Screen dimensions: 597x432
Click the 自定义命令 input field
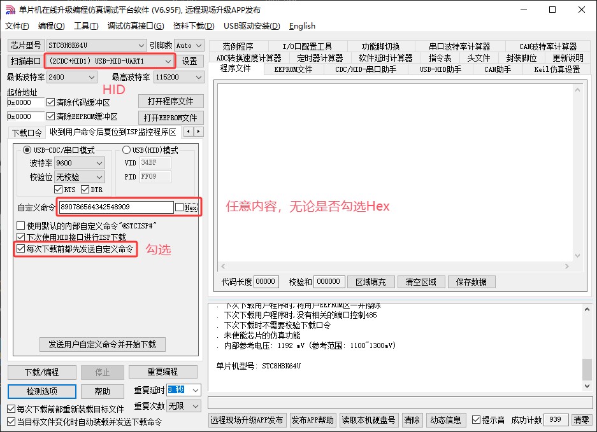coord(117,207)
